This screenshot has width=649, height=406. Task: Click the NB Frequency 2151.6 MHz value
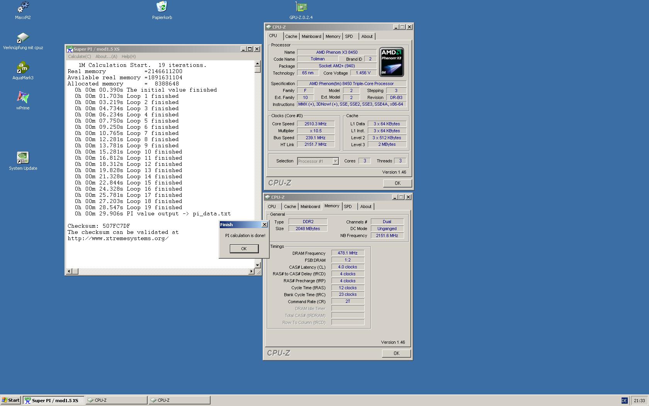pos(387,236)
